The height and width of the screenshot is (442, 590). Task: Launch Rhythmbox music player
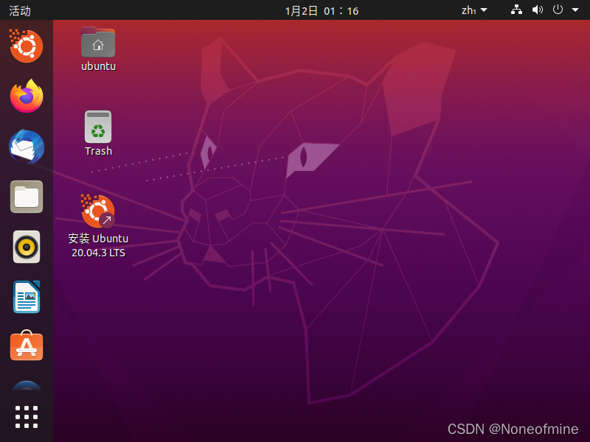[27, 247]
